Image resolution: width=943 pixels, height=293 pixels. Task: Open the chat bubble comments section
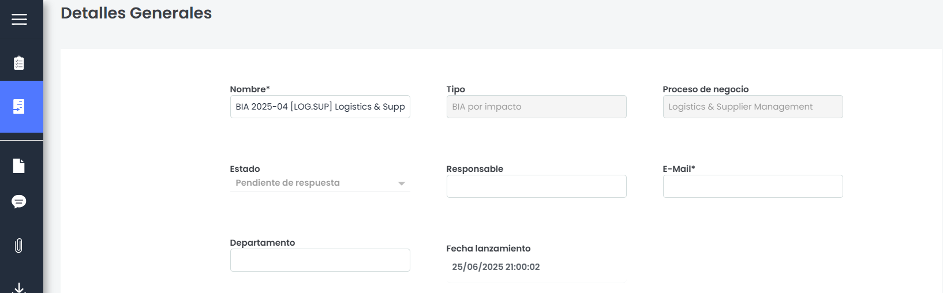[x=19, y=202]
